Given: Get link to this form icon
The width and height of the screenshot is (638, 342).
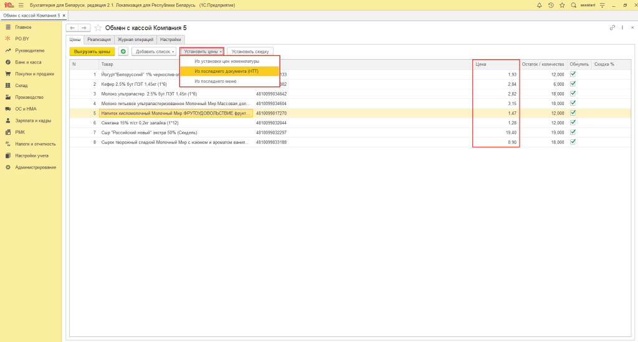Looking at the screenshot, I should [612, 27].
